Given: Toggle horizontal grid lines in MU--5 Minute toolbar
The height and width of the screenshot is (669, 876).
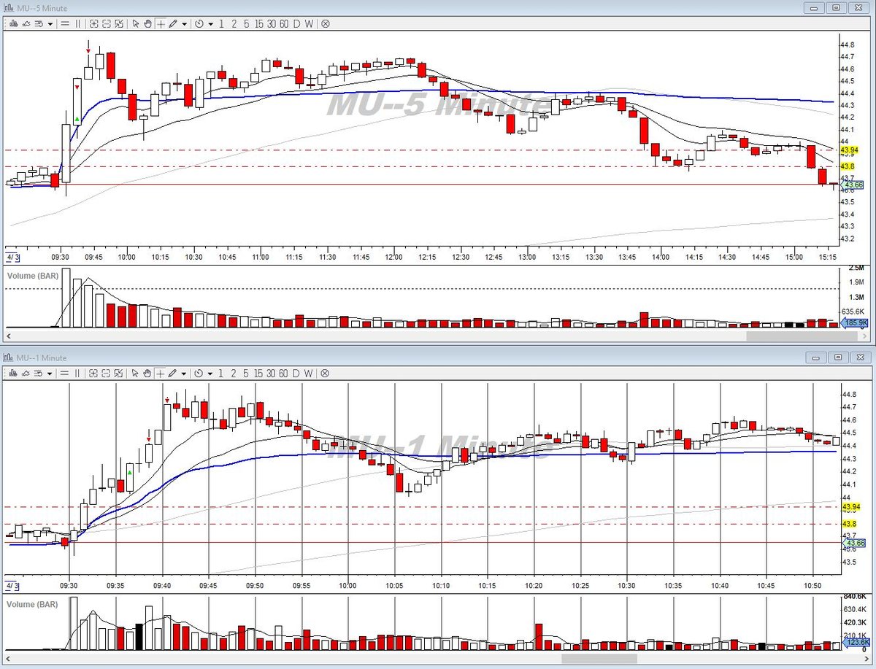Looking at the screenshot, I should coord(65,23).
